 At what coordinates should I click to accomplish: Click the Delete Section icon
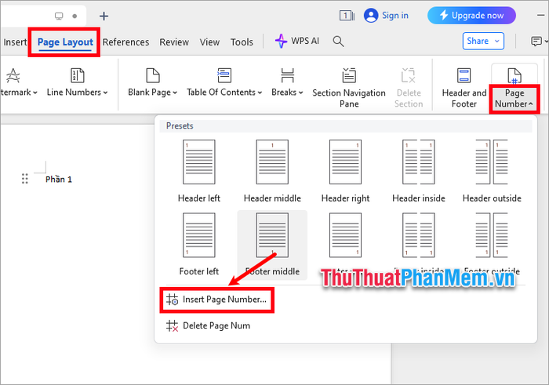coord(409,75)
